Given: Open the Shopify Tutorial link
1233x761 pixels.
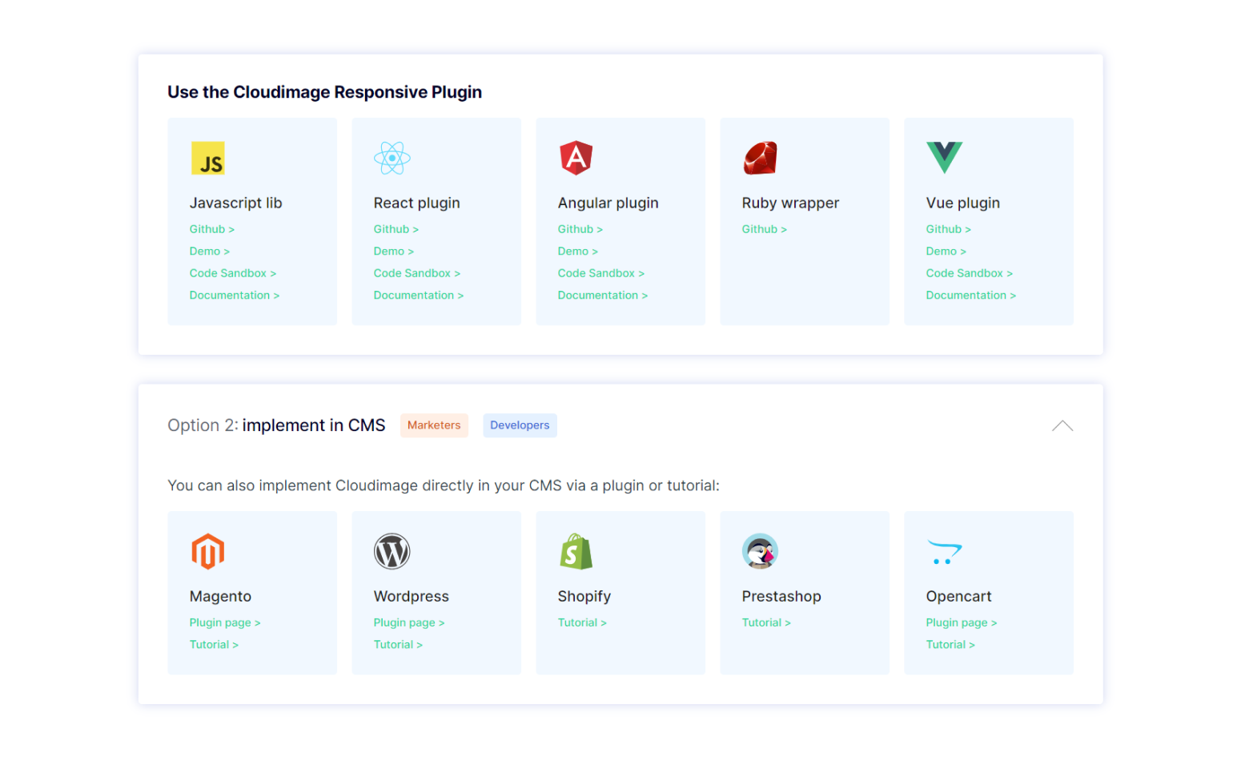Looking at the screenshot, I should click(x=582, y=622).
